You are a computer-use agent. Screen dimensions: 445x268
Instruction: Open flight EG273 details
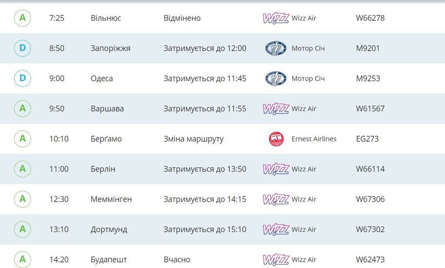pyautogui.click(x=367, y=139)
